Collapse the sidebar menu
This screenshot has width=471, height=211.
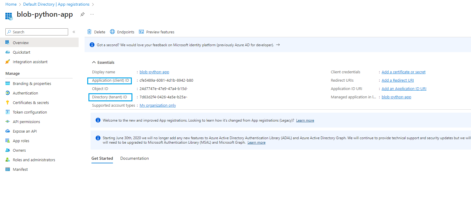coord(74,32)
